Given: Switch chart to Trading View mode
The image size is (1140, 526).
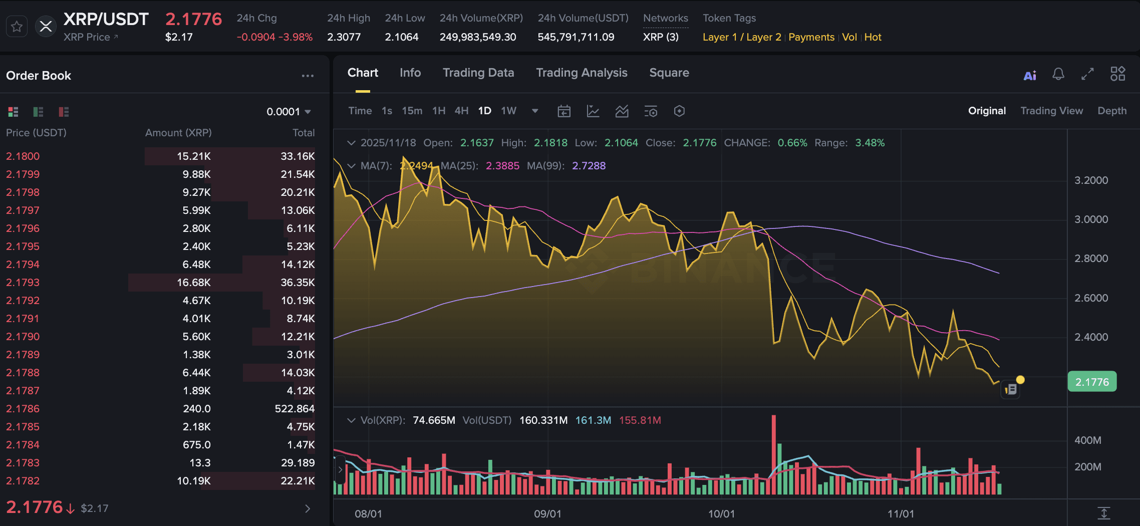Looking at the screenshot, I should click(x=1052, y=110).
